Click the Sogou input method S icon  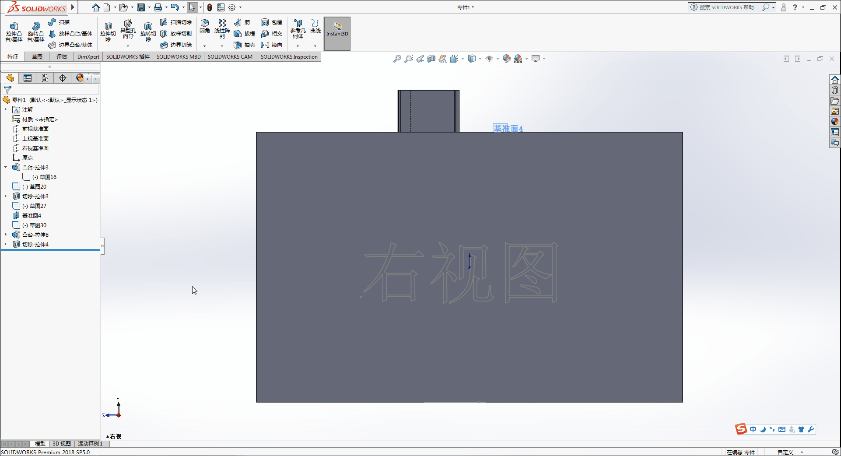741,429
